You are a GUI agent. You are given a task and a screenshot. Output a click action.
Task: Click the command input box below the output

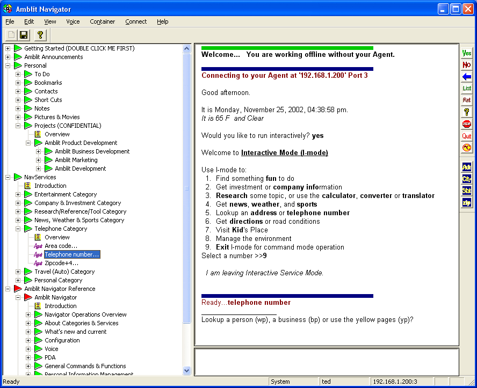click(327, 362)
